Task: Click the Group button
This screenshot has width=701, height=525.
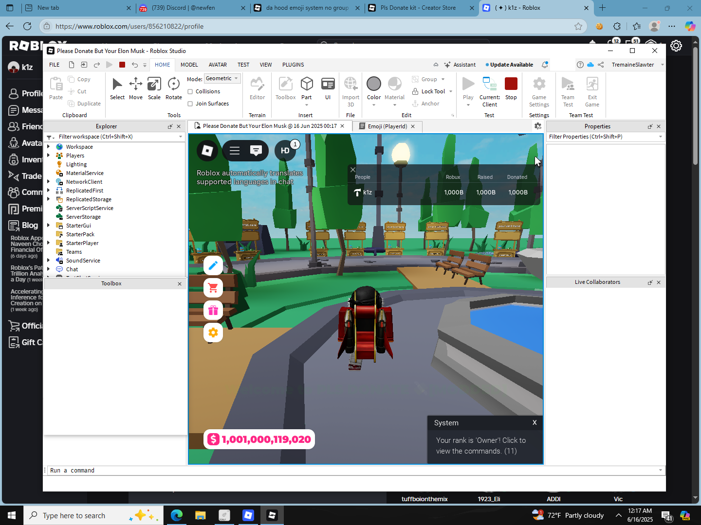Action: (424, 79)
